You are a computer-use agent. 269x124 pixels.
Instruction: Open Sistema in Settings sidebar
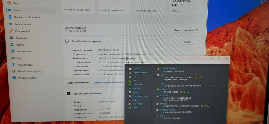pyautogui.click(x=18, y=10)
